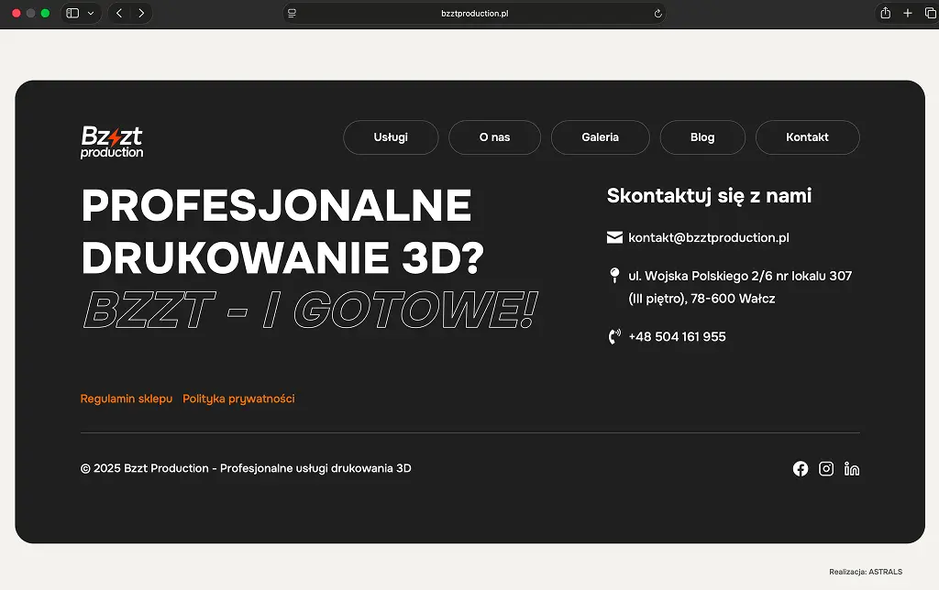The height and width of the screenshot is (590, 939).
Task: Go back to the previous page
Action: click(x=119, y=14)
